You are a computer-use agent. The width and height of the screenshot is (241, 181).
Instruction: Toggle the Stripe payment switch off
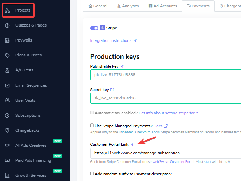click(94, 28)
